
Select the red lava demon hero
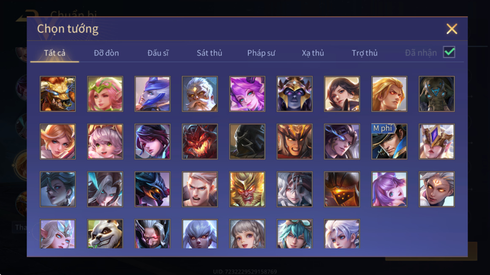[200, 142]
